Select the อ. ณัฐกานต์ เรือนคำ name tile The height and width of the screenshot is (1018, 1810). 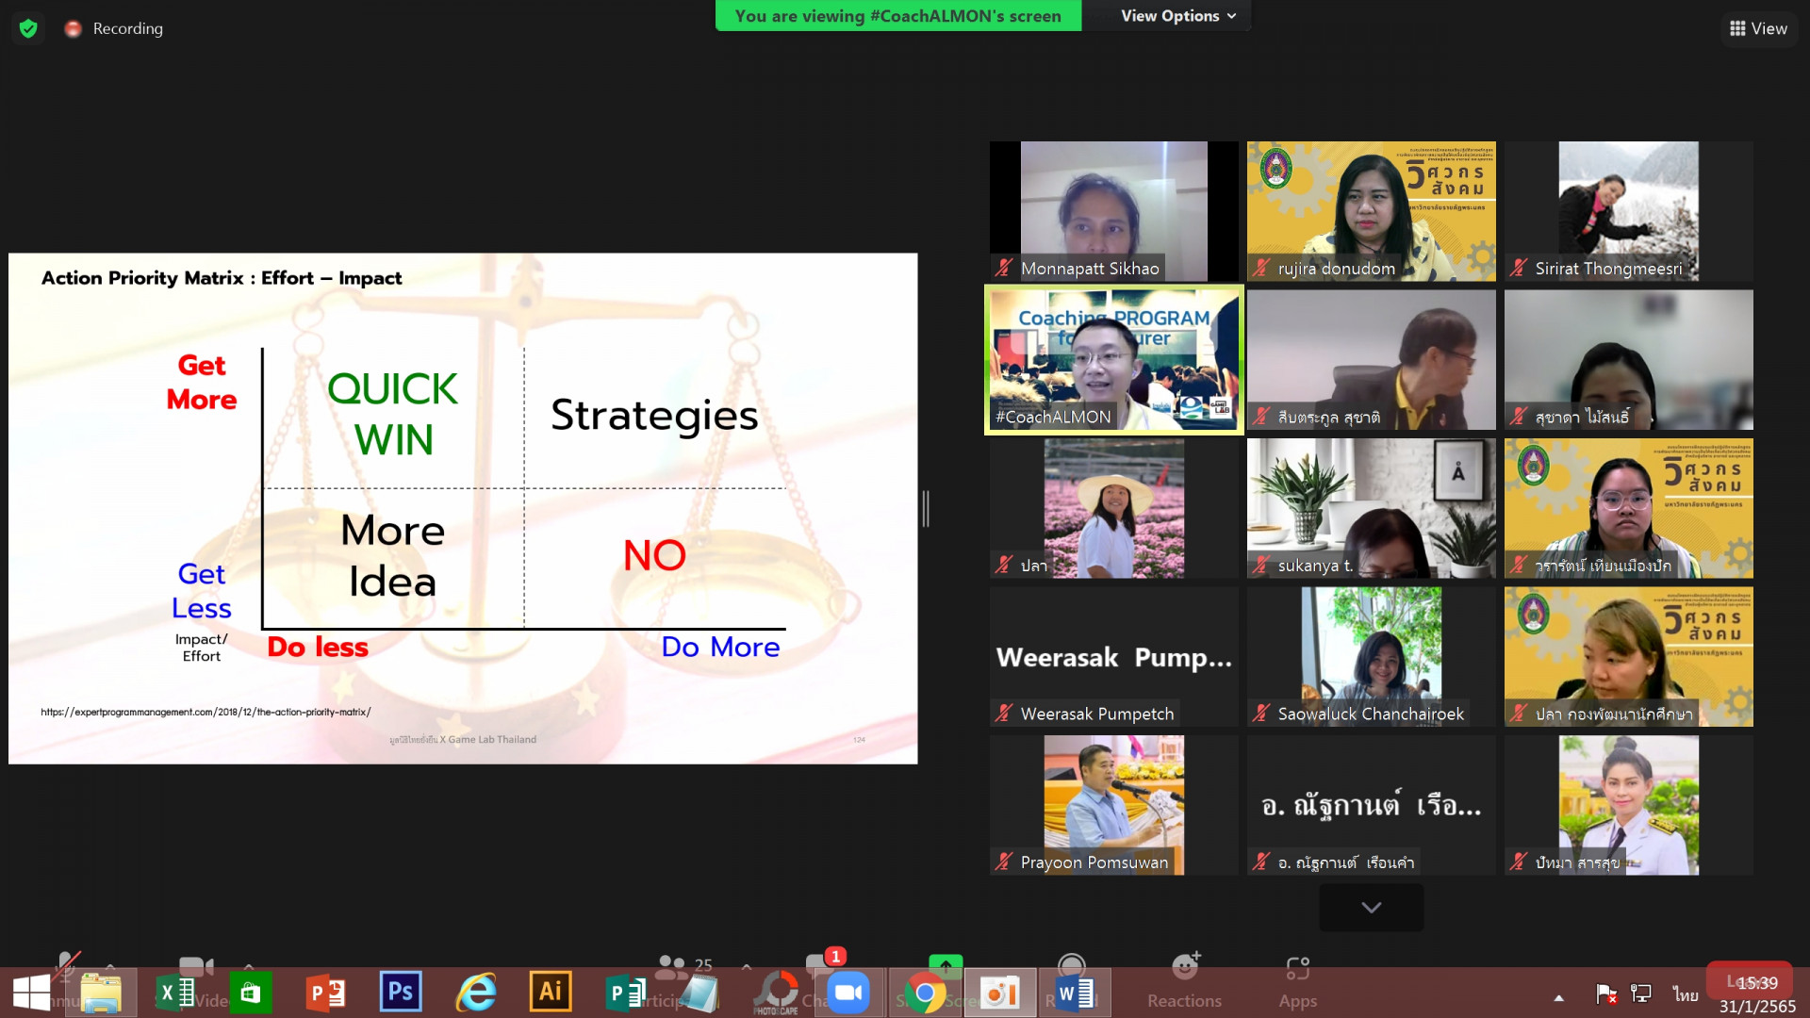[x=1371, y=805]
